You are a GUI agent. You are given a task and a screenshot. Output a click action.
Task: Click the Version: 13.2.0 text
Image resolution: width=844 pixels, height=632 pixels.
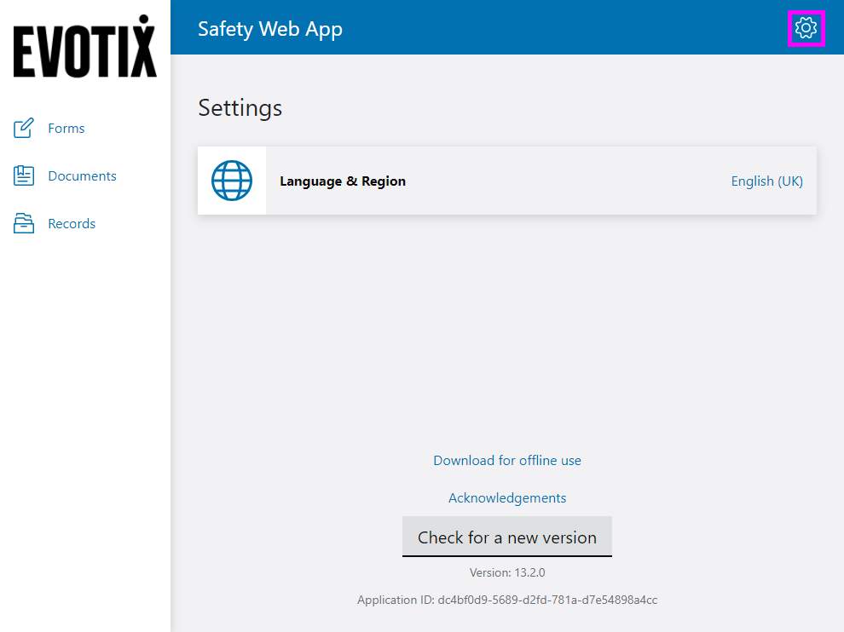click(507, 572)
